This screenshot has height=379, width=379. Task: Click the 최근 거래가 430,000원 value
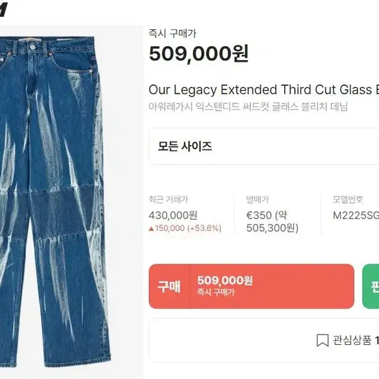(x=173, y=215)
